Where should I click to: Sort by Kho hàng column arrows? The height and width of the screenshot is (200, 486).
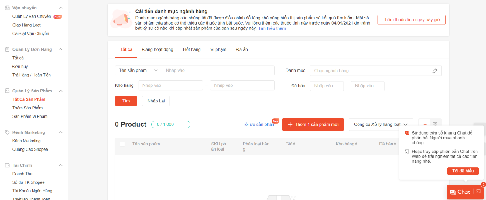tap(356, 144)
